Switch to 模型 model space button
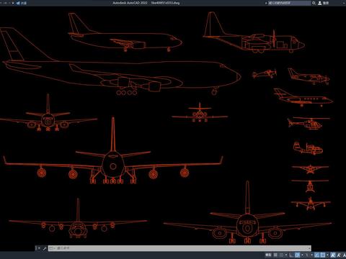Screen dimensions: 346x259 click(268, 255)
